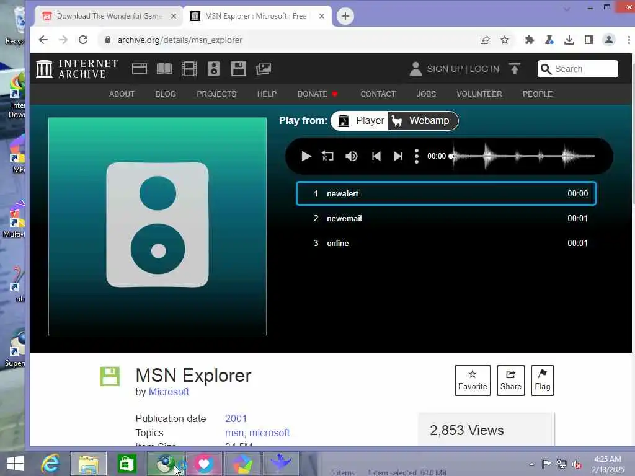Open the Microsoft creator link
This screenshot has height=476, width=635.
coord(169,392)
